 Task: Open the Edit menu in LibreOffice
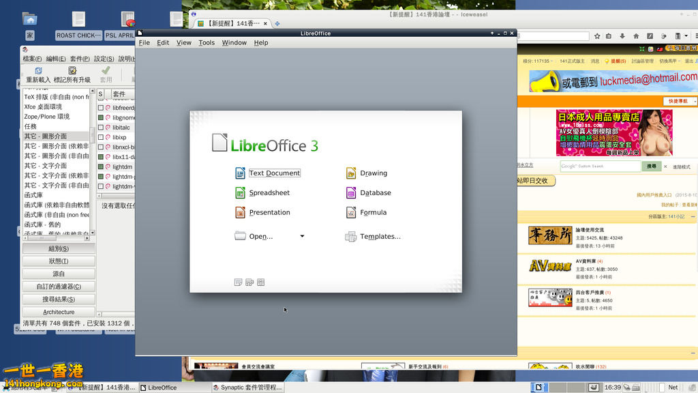(x=163, y=43)
